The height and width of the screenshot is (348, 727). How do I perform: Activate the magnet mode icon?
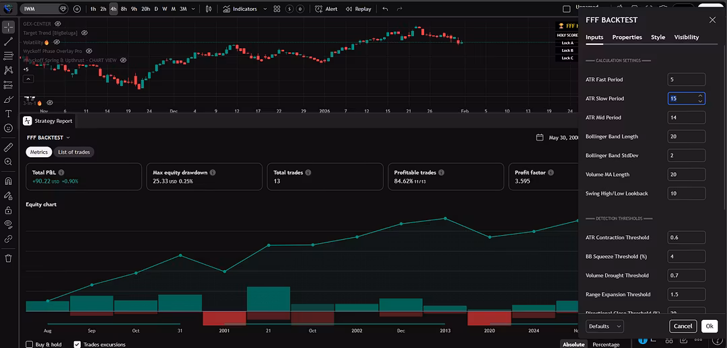click(x=8, y=181)
